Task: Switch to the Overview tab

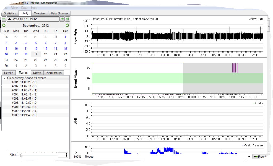Action: [x=39, y=13]
